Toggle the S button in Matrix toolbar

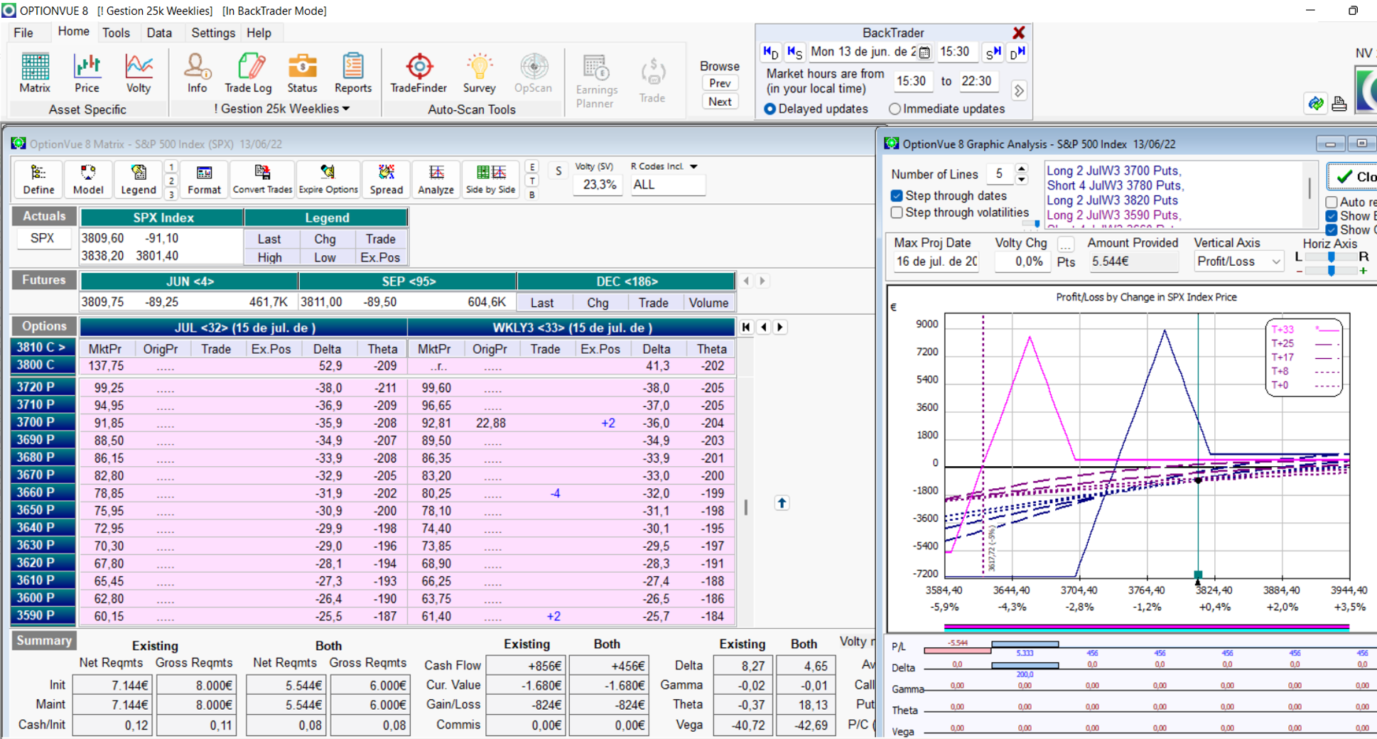[x=558, y=171]
